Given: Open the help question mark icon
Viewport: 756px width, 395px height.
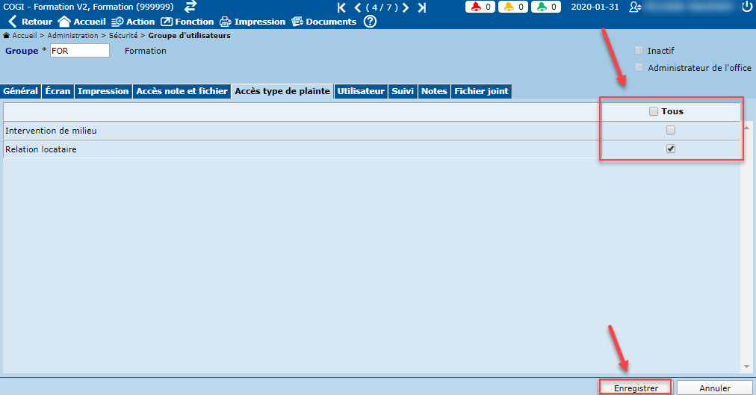Looking at the screenshot, I should coord(370,22).
